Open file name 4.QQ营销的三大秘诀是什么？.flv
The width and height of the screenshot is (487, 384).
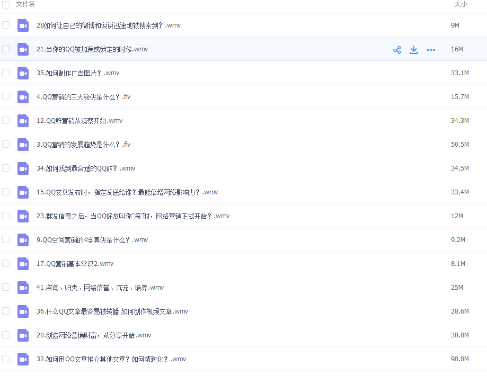point(83,97)
